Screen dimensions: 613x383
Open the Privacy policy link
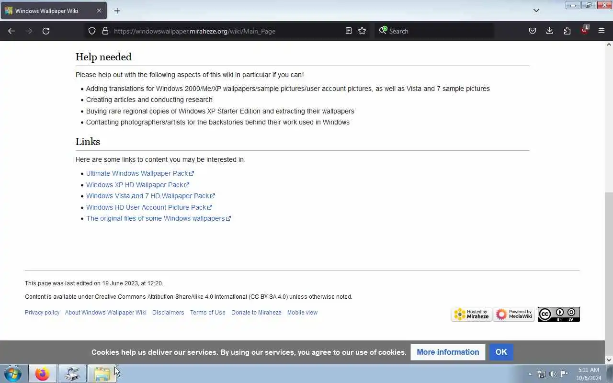click(42, 313)
